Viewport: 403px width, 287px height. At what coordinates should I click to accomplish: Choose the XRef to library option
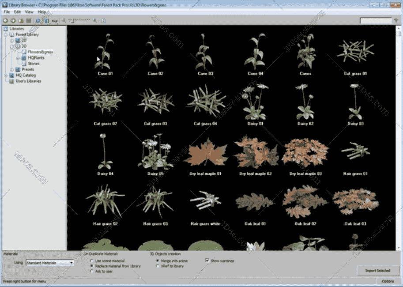[158, 265]
